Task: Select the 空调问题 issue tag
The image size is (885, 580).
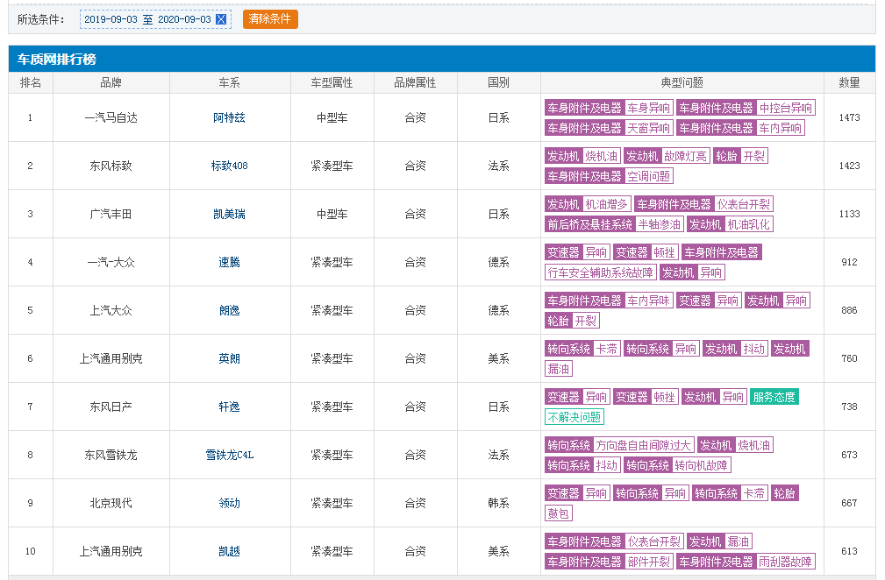Action: (649, 176)
